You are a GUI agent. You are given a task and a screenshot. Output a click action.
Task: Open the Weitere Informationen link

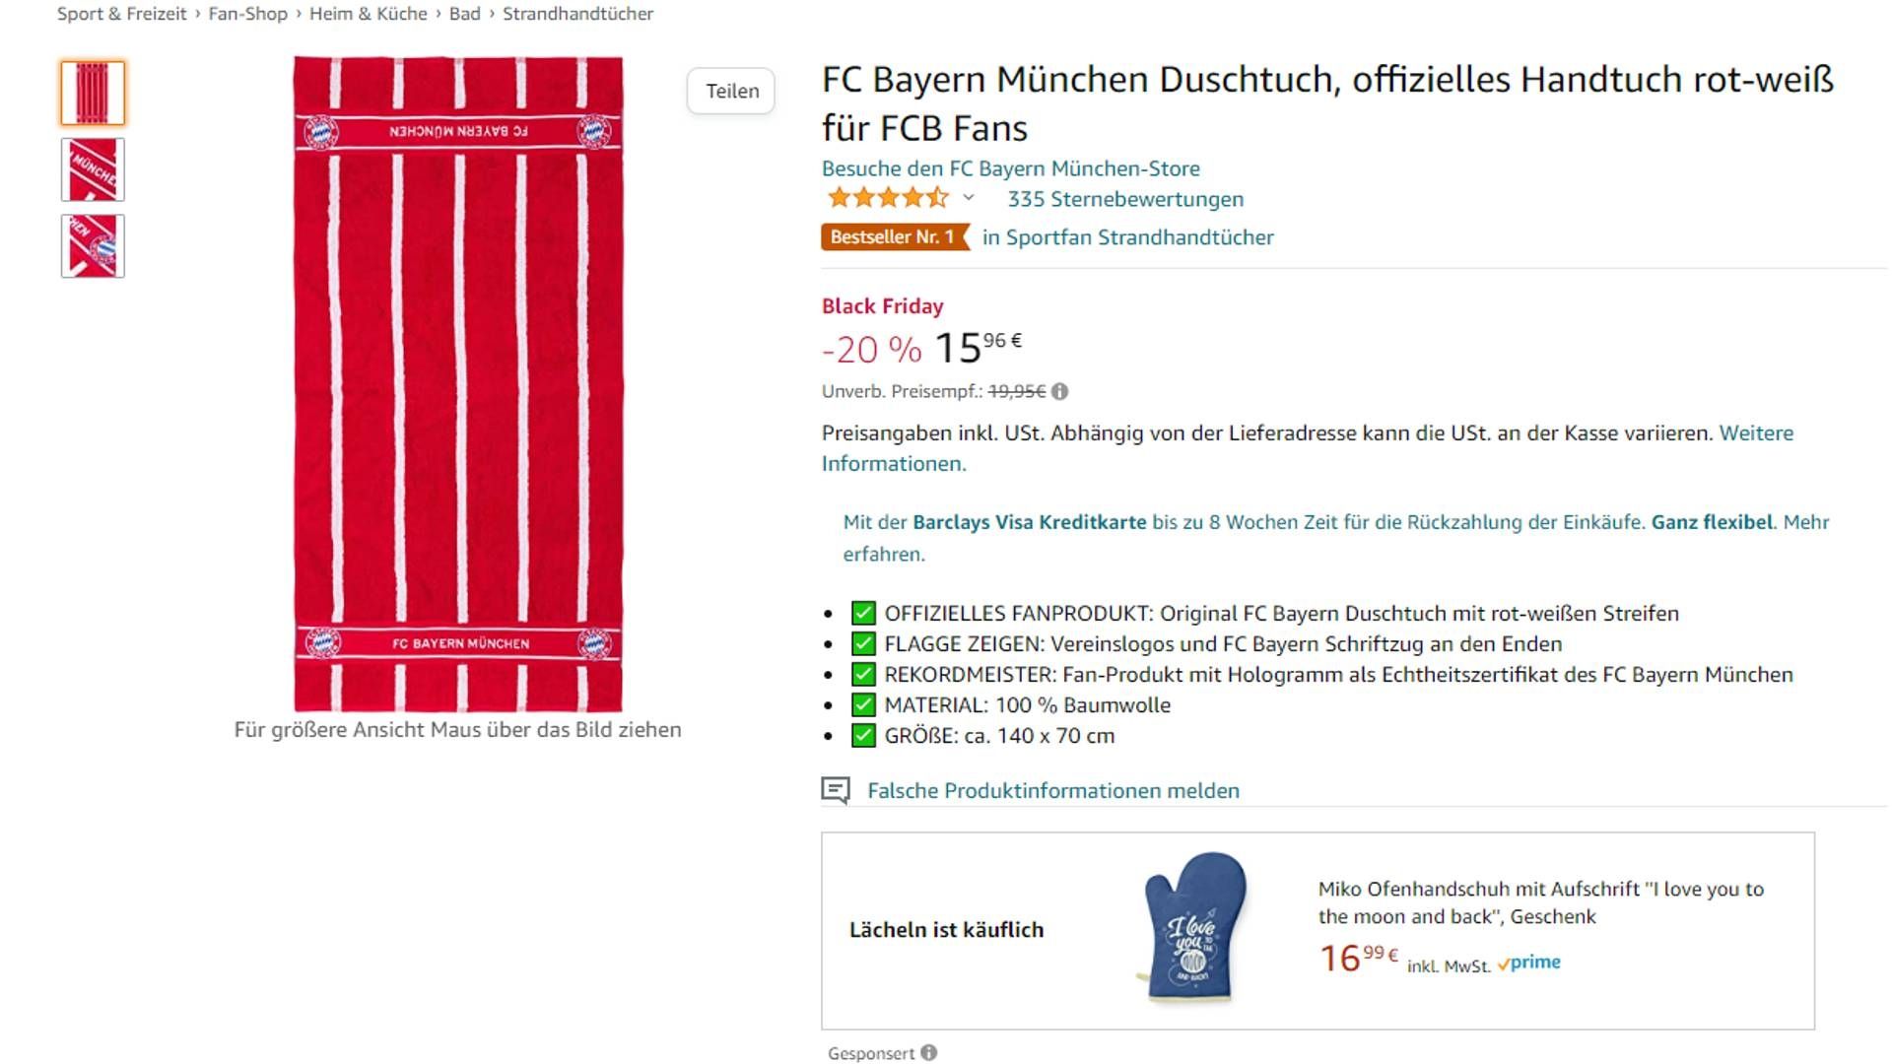(1755, 432)
